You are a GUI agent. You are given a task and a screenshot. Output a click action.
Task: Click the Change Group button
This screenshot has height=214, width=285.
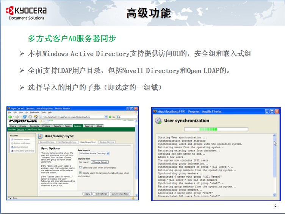(99, 162)
